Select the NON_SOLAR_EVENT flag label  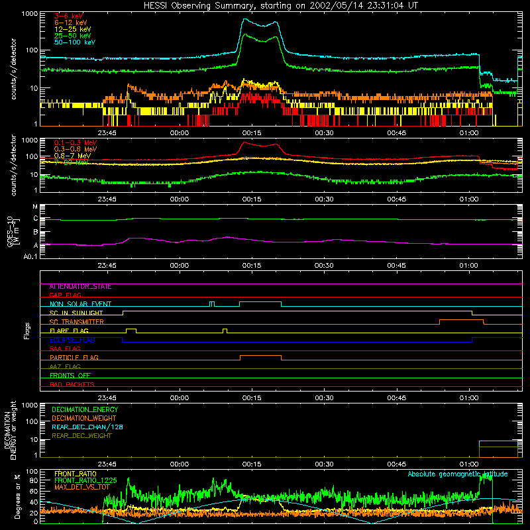80,304
